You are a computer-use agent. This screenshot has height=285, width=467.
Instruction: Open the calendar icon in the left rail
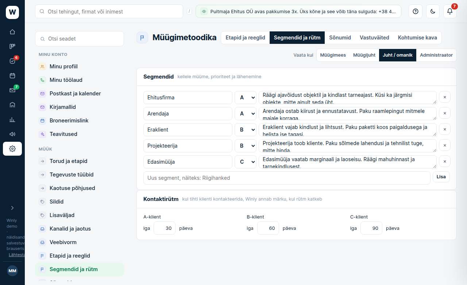tap(12, 76)
